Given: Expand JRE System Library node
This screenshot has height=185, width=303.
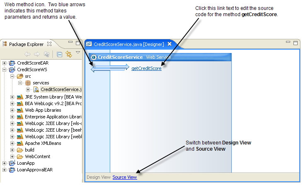Looking at the screenshot, I should (12, 97).
